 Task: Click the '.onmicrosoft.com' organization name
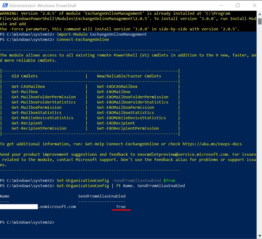tap(57, 207)
